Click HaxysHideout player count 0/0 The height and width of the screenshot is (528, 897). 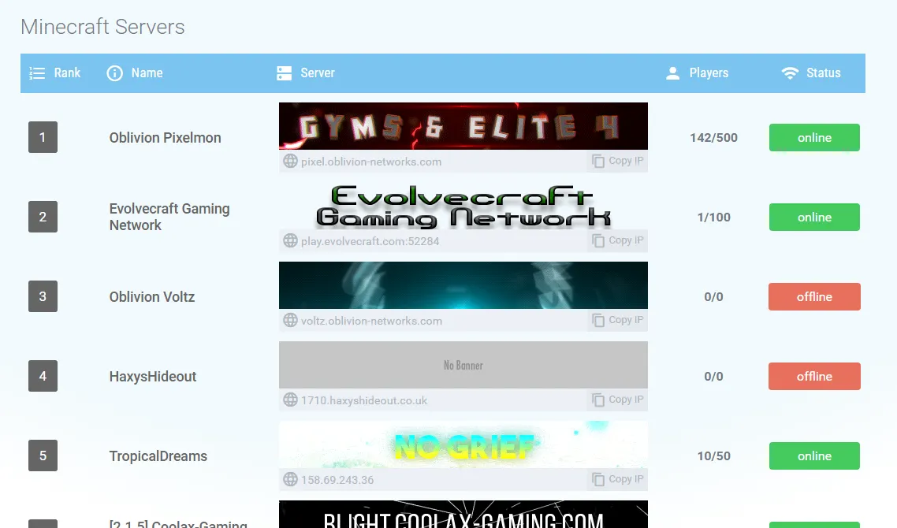point(713,377)
